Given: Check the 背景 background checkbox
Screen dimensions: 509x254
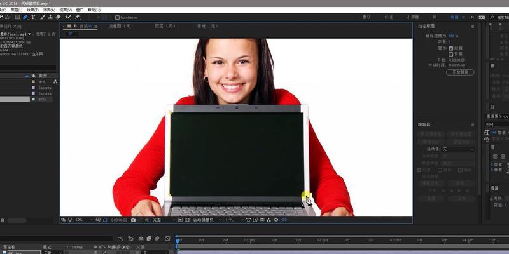Looking at the screenshot, I should [x=451, y=54].
